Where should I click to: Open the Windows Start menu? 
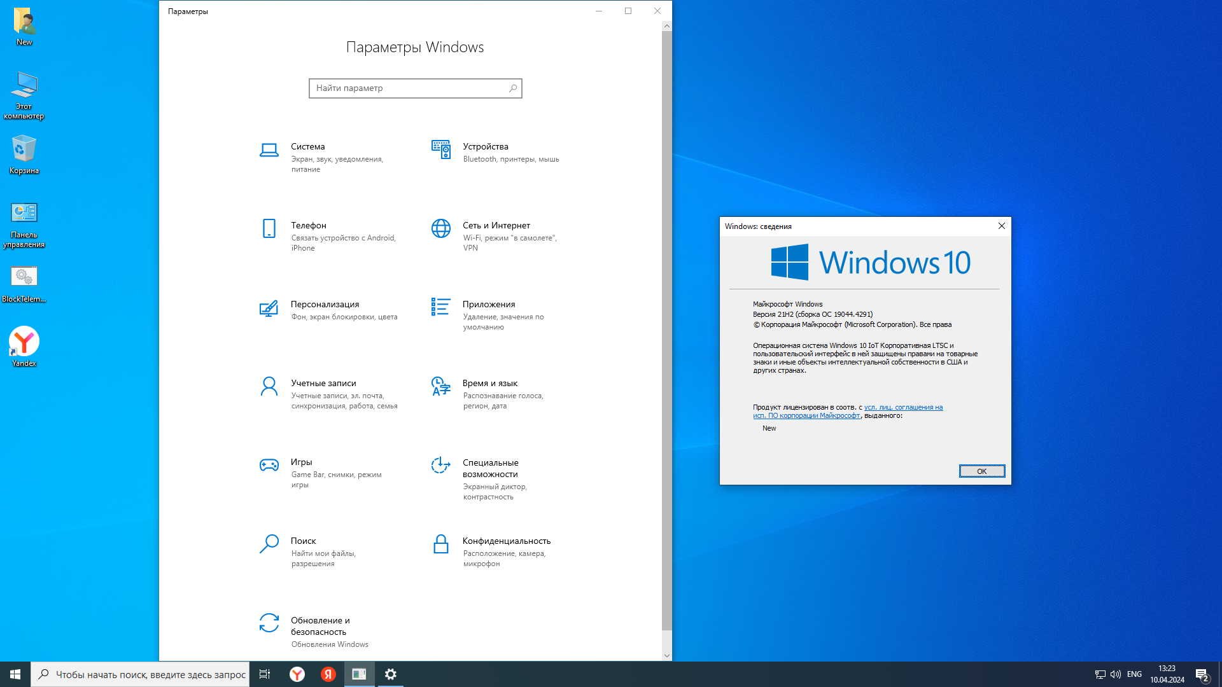tap(15, 674)
